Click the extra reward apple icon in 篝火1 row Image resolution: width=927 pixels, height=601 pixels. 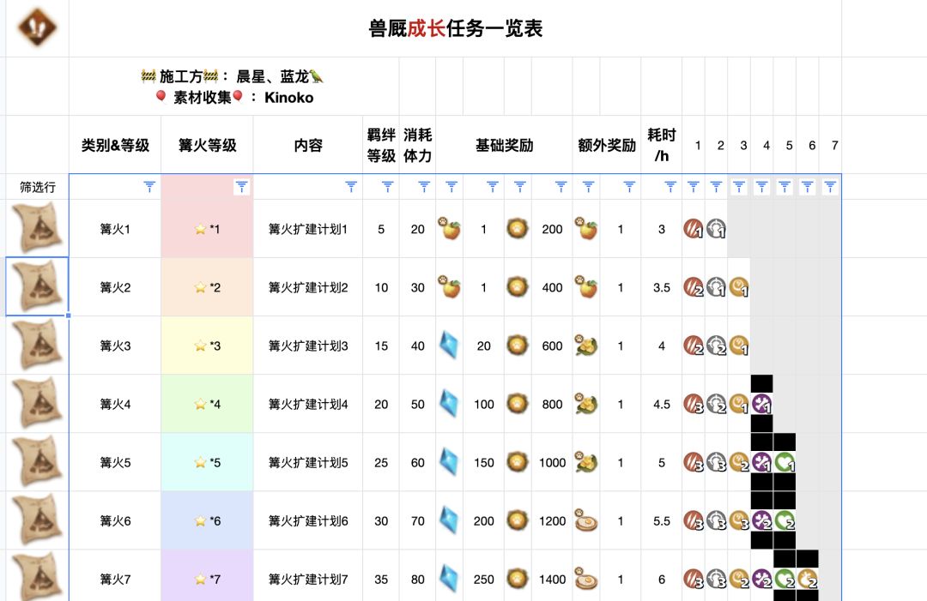[586, 228]
